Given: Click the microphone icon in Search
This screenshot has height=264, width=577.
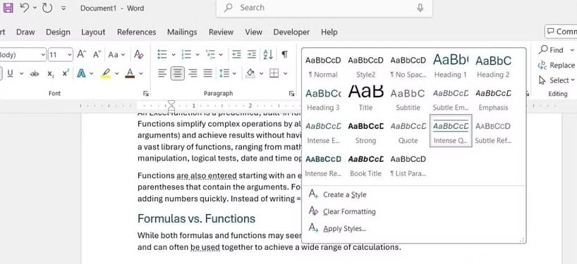Looking at the screenshot, I should point(420,8).
